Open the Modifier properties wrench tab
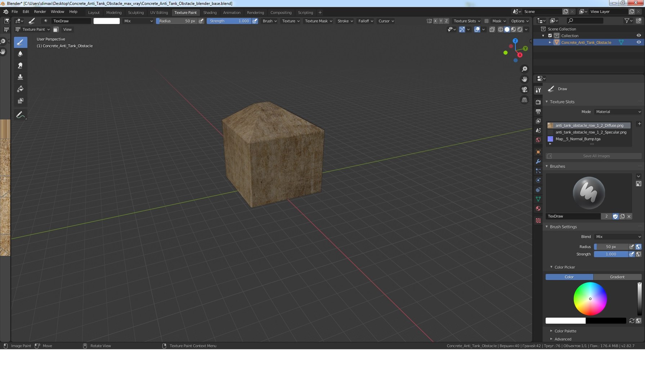Image resolution: width=645 pixels, height=389 pixels. tap(538, 161)
